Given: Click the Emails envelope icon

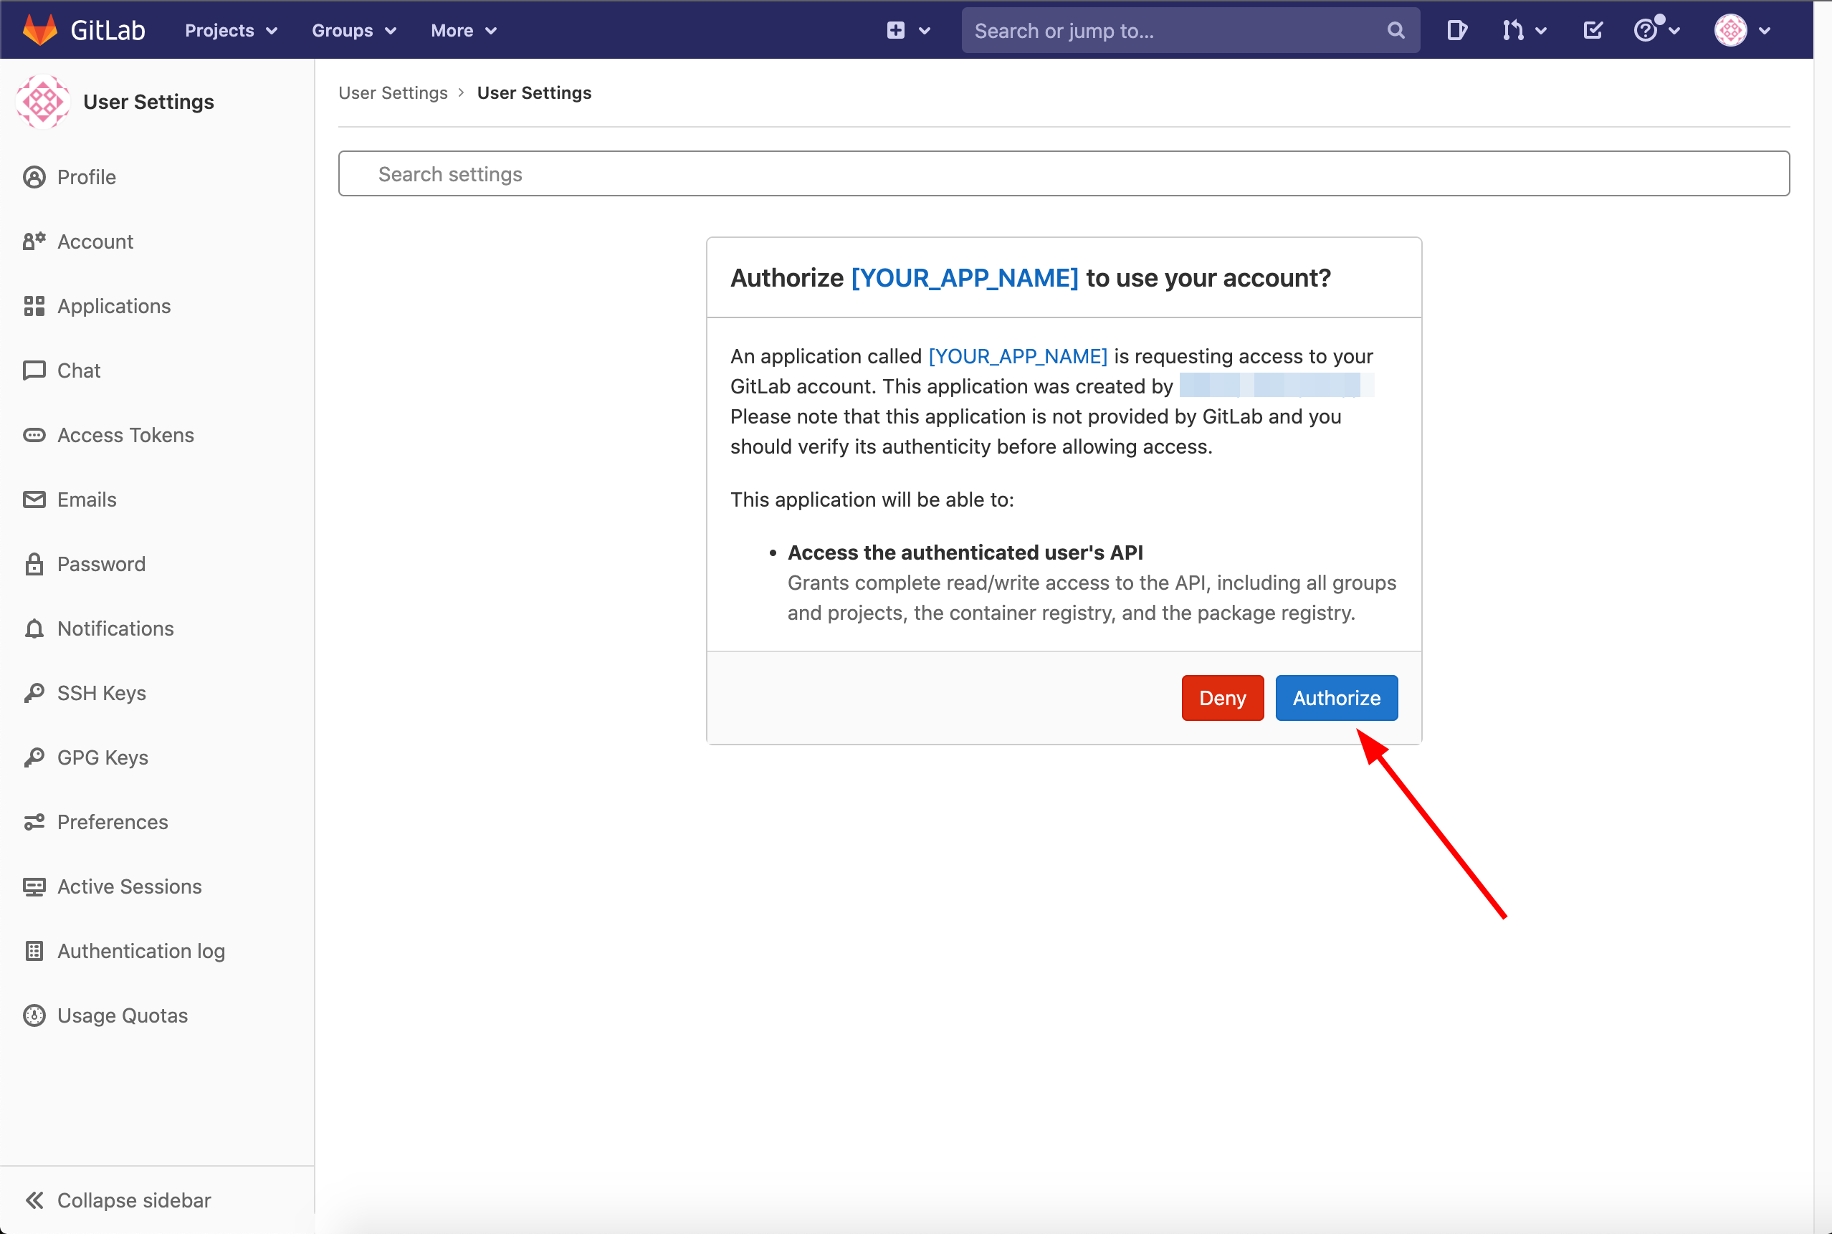Looking at the screenshot, I should click(34, 499).
